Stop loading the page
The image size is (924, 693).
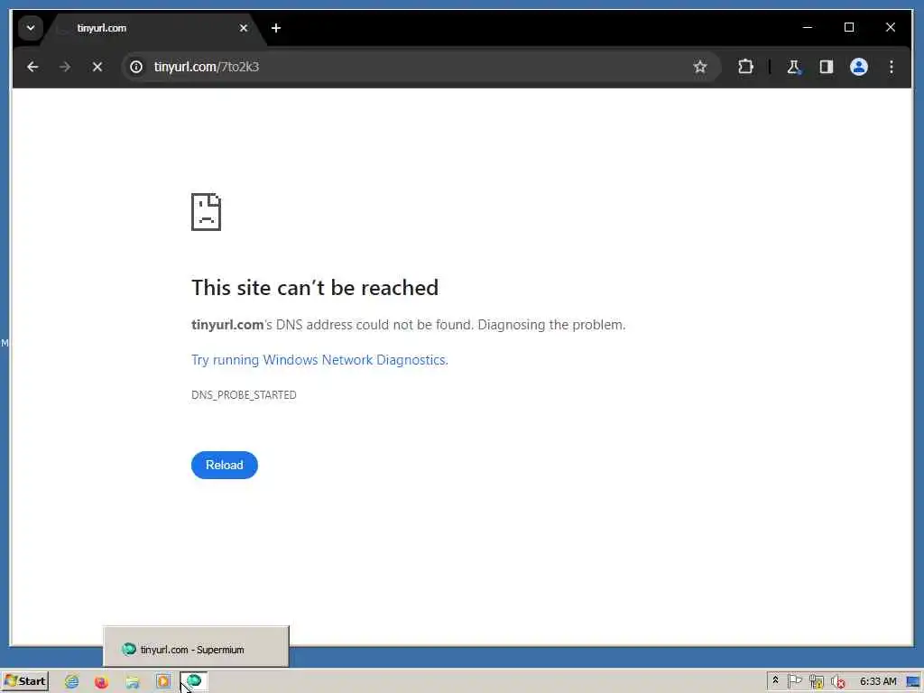(97, 67)
